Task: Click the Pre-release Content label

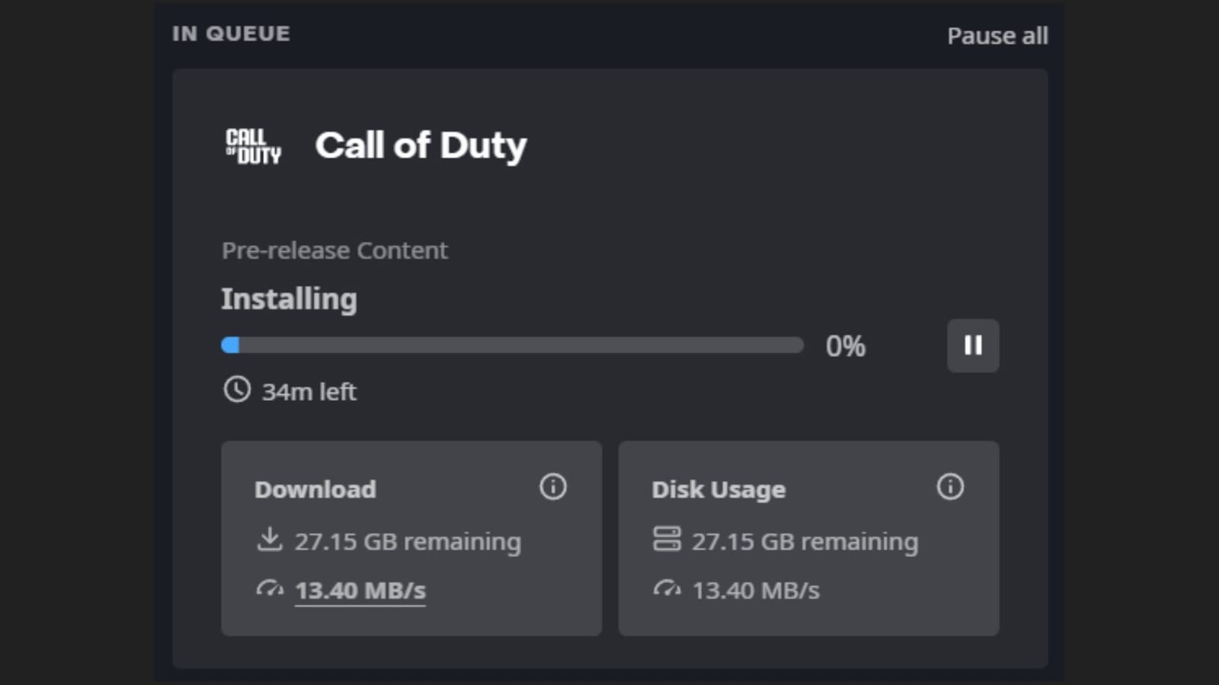Action: click(334, 250)
